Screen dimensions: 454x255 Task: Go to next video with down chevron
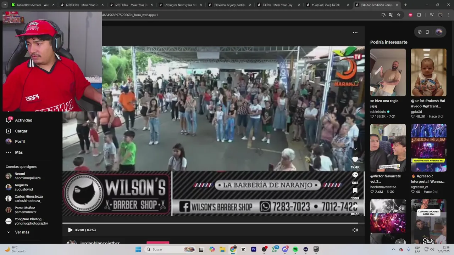(355, 149)
